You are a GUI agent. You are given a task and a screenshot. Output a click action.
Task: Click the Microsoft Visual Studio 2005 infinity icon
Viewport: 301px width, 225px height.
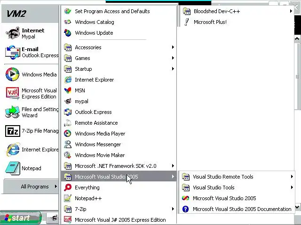coord(185,198)
